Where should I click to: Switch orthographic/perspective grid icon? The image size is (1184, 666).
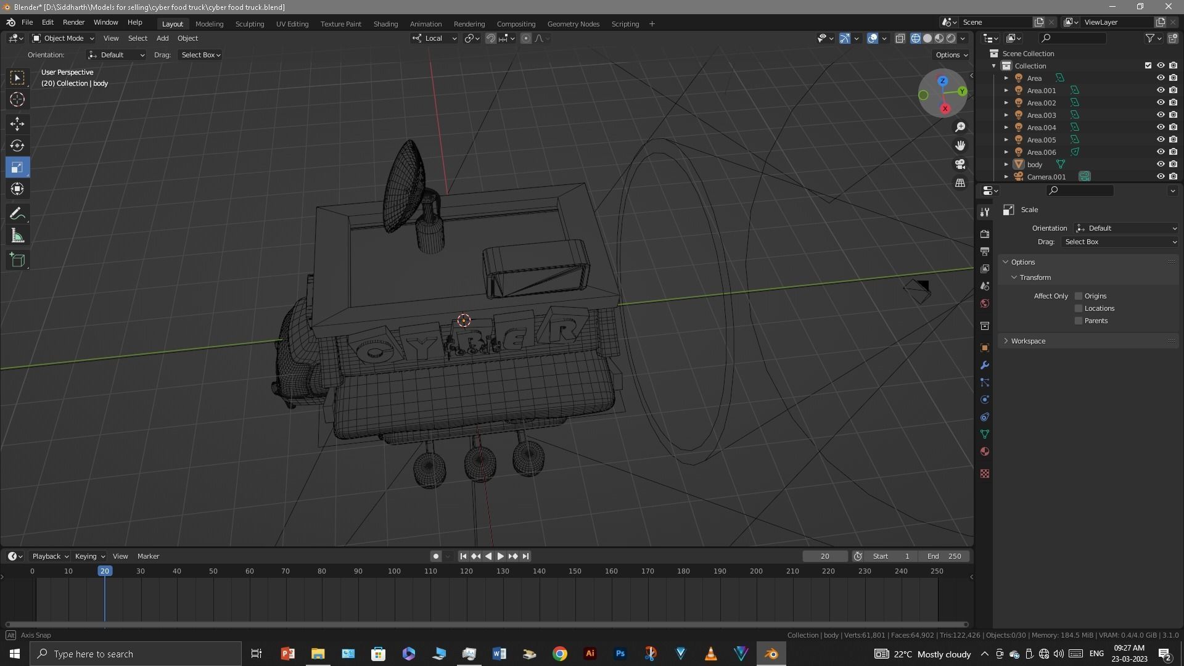coord(960,183)
